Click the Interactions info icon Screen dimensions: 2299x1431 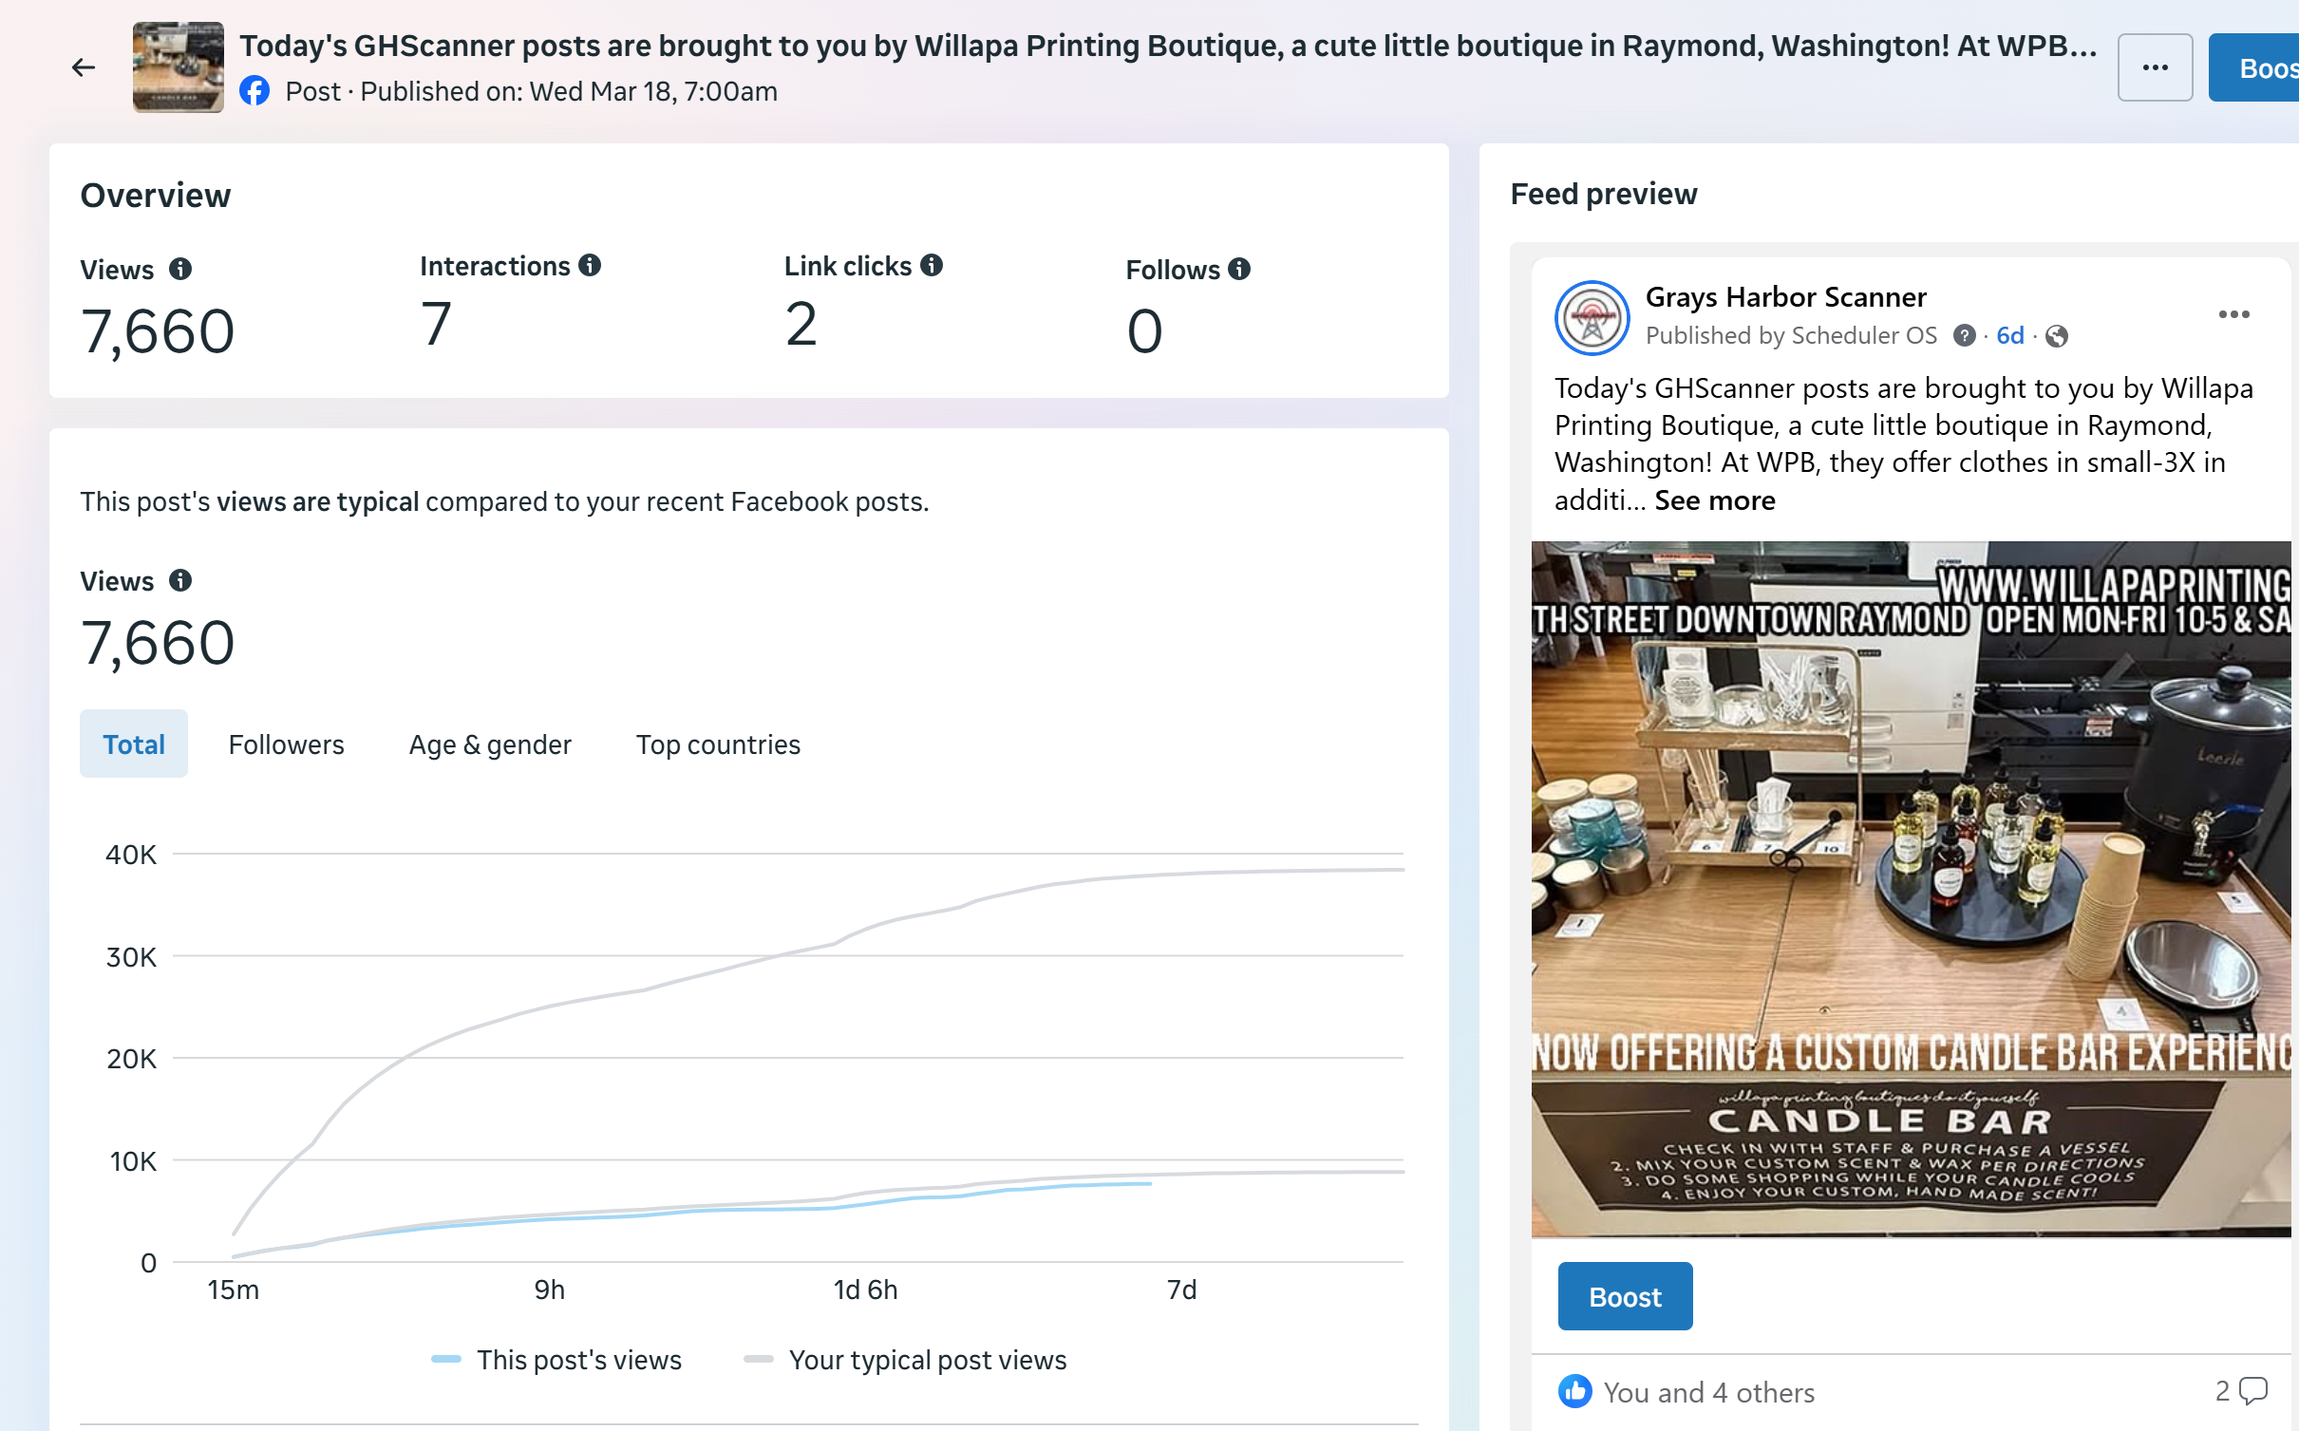tap(590, 266)
